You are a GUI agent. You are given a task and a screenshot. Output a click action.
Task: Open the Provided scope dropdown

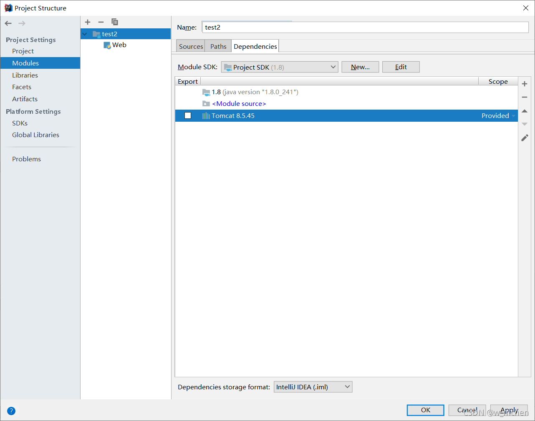click(514, 116)
